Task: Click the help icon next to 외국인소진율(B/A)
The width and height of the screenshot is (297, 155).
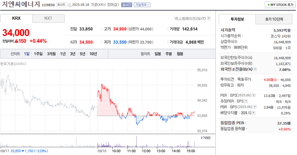Action: click(255, 69)
